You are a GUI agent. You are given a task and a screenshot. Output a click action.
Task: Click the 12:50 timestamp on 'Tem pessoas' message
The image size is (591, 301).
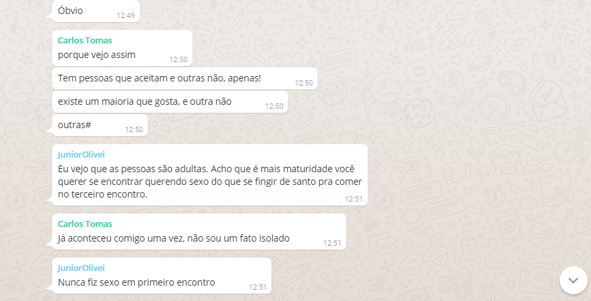point(304,83)
